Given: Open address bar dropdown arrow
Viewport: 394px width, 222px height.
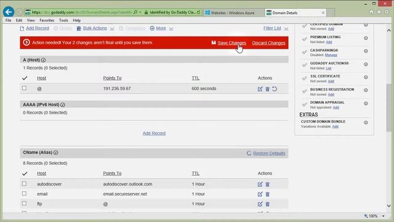Looking at the screenshot, I should pyautogui.click(x=140, y=12).
